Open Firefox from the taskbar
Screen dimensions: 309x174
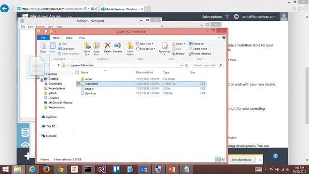[46, 169]
